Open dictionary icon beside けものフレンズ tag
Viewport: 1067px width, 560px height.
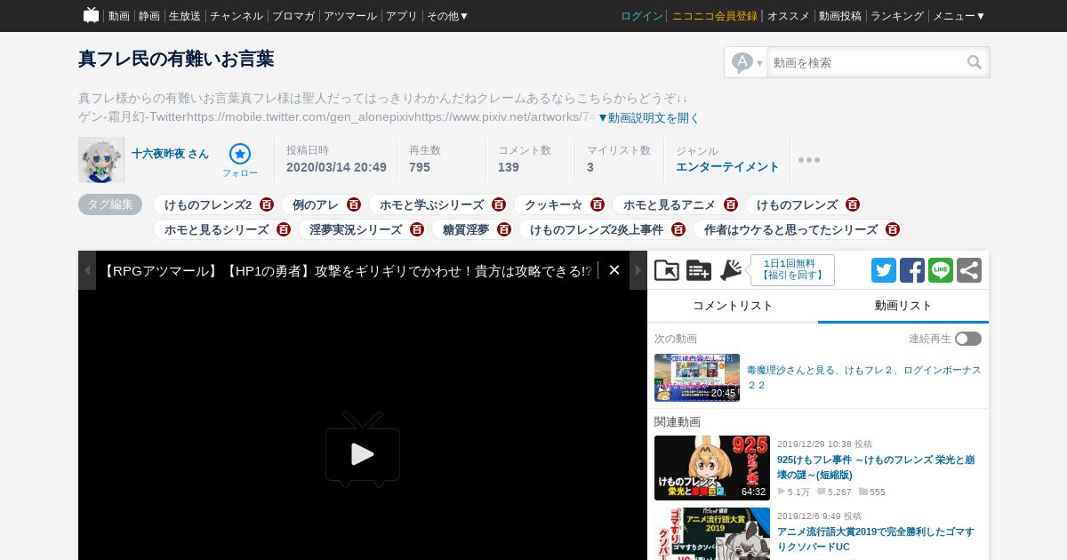click(x=852, y=204)
